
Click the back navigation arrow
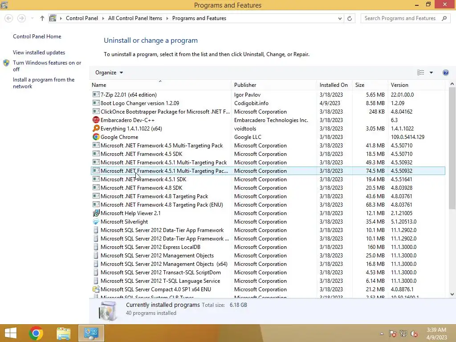coord(9,18)
